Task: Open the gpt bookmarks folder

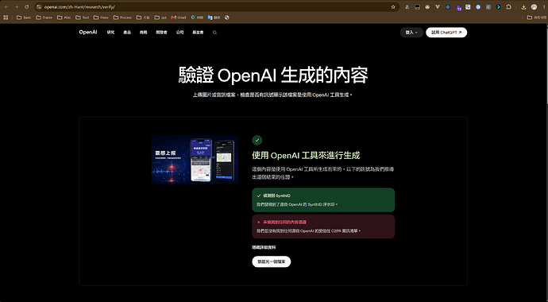Action: 160,17
